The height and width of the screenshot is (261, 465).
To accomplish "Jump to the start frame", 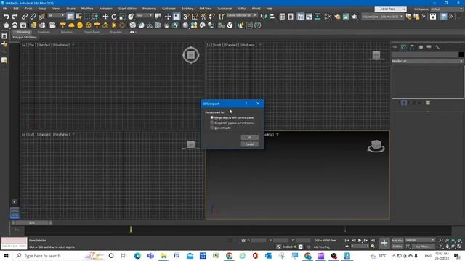I will click(347, 240).
